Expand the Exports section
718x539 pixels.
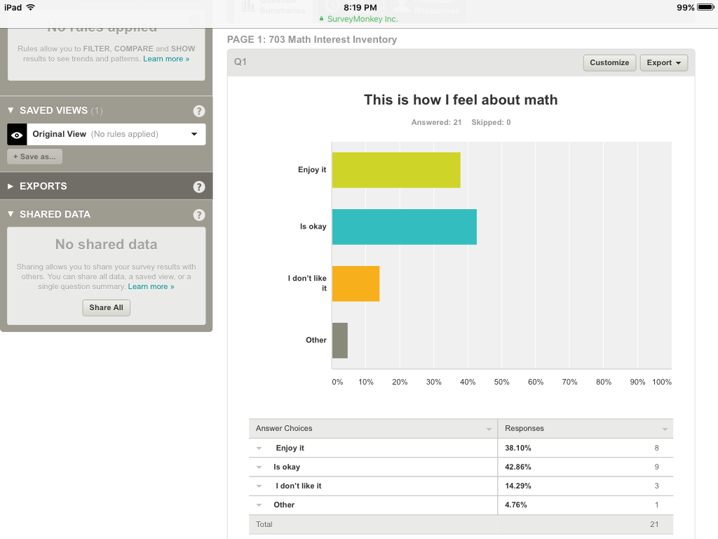[11, 187]
